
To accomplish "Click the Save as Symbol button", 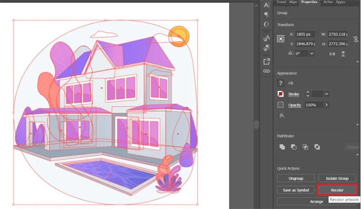I will 296,190.
